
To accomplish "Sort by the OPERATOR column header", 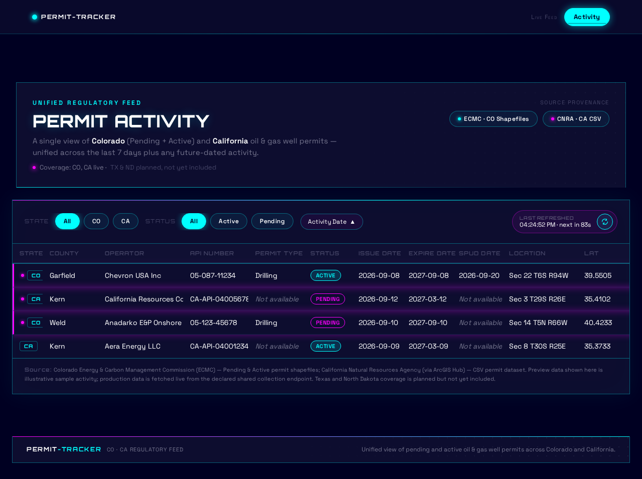I will pos(124,253).
